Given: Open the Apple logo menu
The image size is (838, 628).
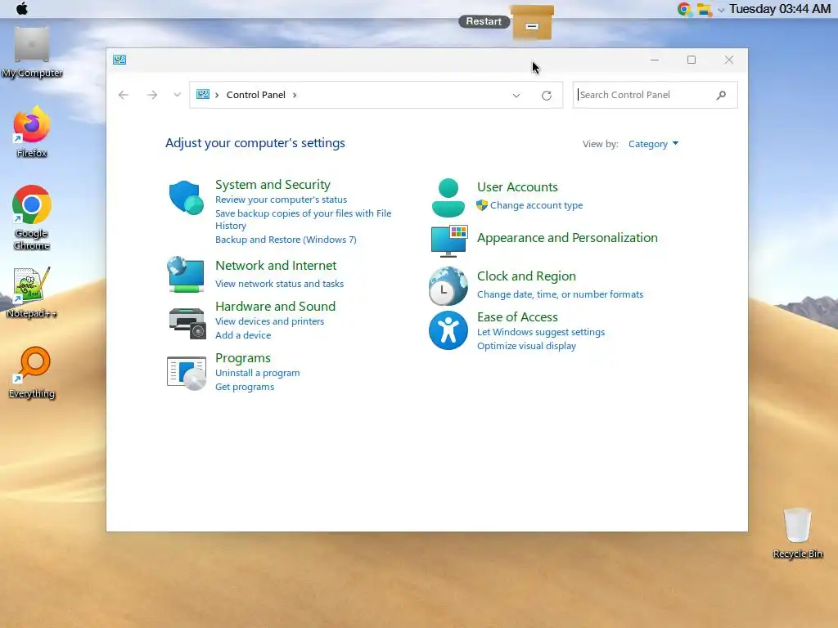Looking at the screenshot, I should 22,8.
